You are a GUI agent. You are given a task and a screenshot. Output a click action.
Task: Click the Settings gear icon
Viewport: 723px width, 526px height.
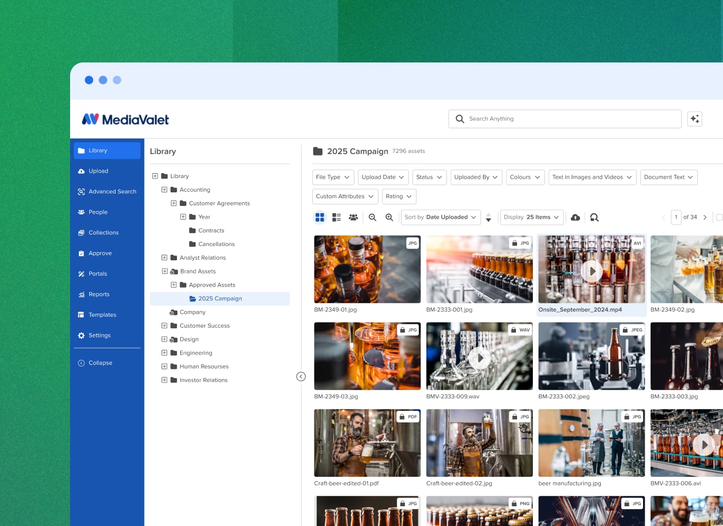point(81,336)
